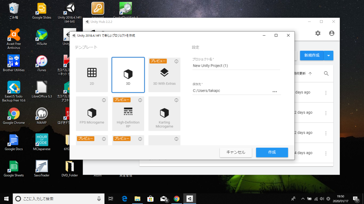The image size is (364, 204).
Task: Choose the 3D With Extras template
Action: tap(164, 75)
